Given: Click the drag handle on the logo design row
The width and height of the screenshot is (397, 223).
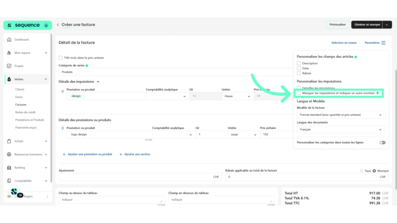Looking at the screenshot, I should tap(63, 128).
